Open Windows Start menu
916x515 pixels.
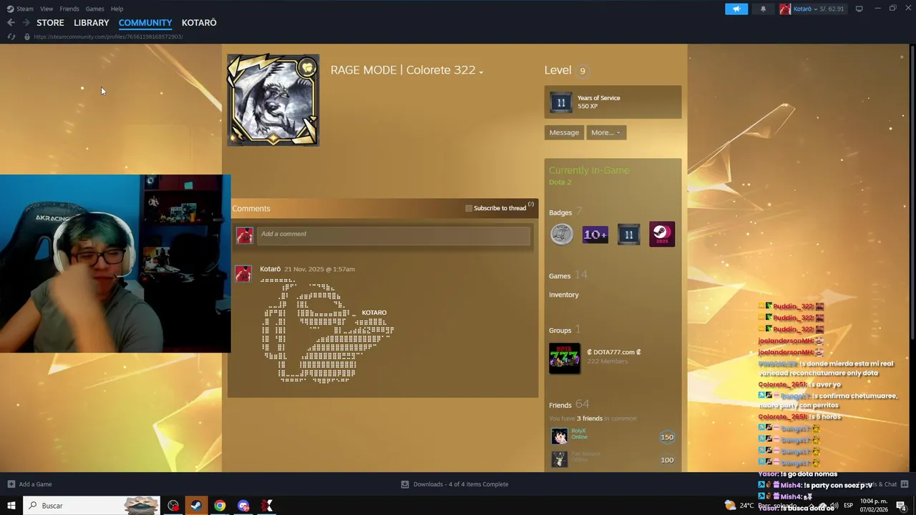point(11,506)
